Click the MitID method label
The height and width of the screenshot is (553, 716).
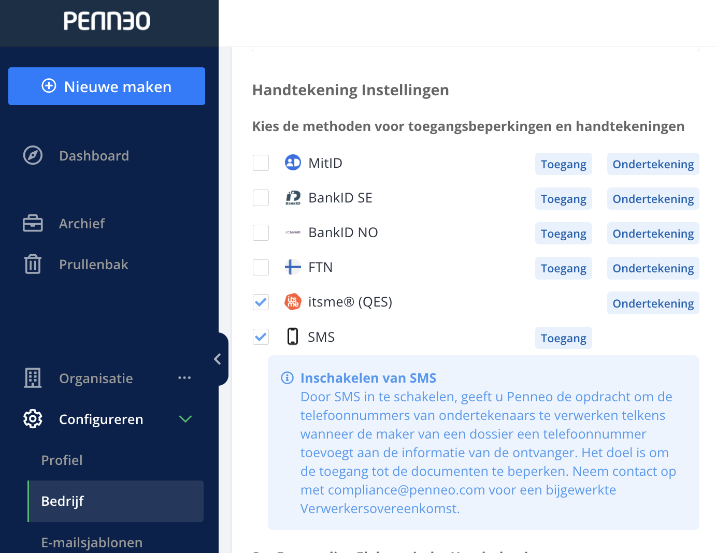325,163
